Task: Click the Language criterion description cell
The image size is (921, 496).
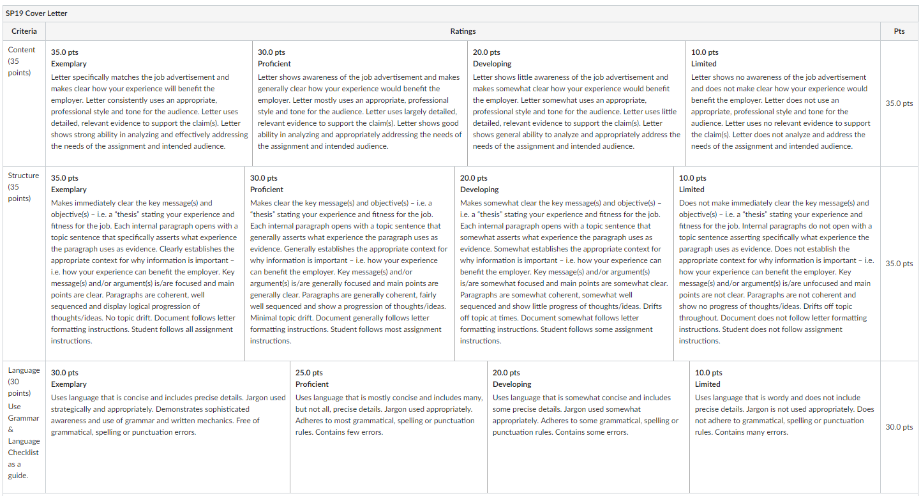Action: [24, 426]
